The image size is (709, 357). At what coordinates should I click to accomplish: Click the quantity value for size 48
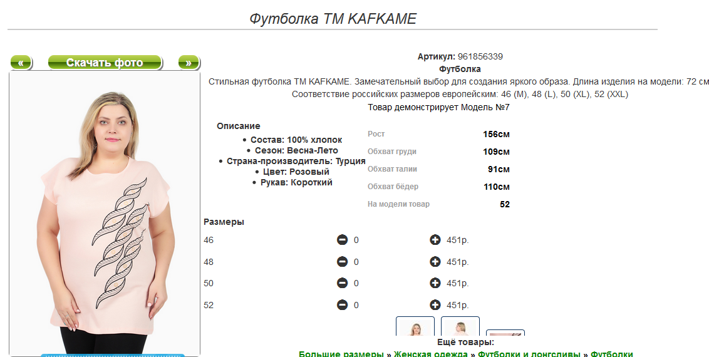[x=356, y=262]
